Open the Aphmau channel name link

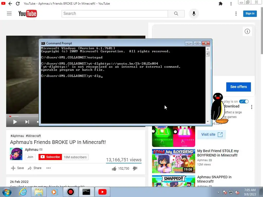(x=32, y=150)
